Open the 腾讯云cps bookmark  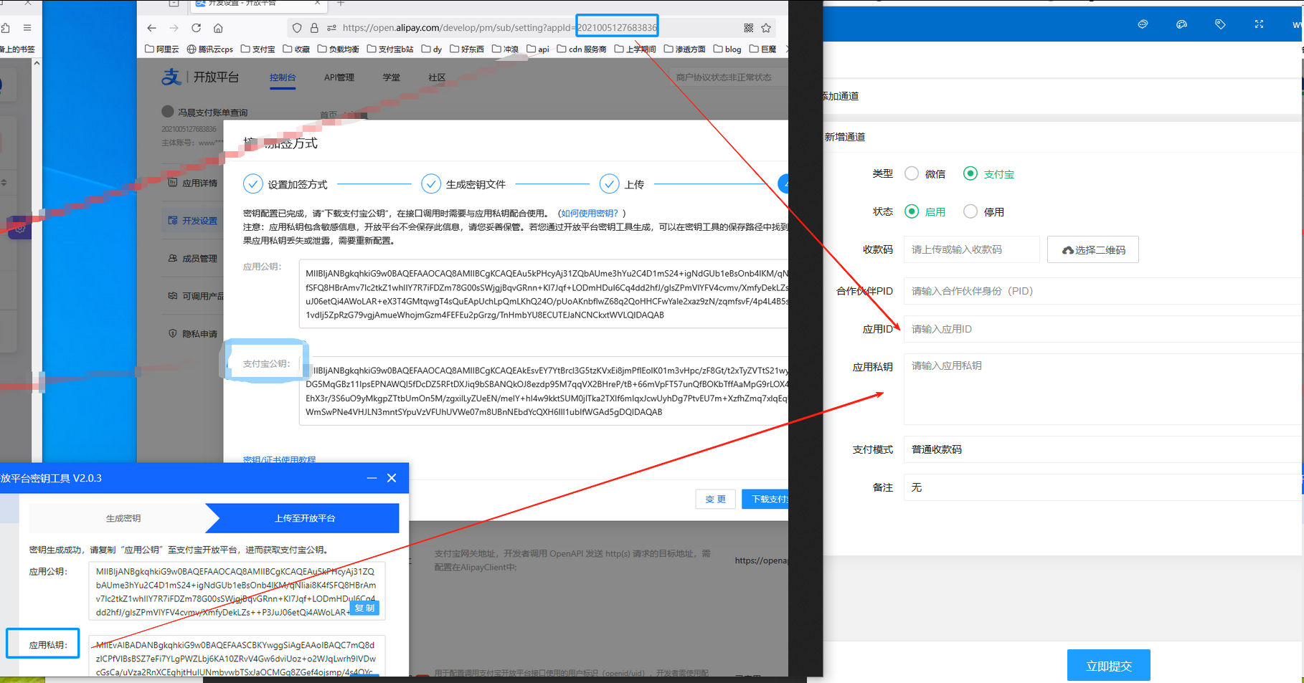pos(210,49)
